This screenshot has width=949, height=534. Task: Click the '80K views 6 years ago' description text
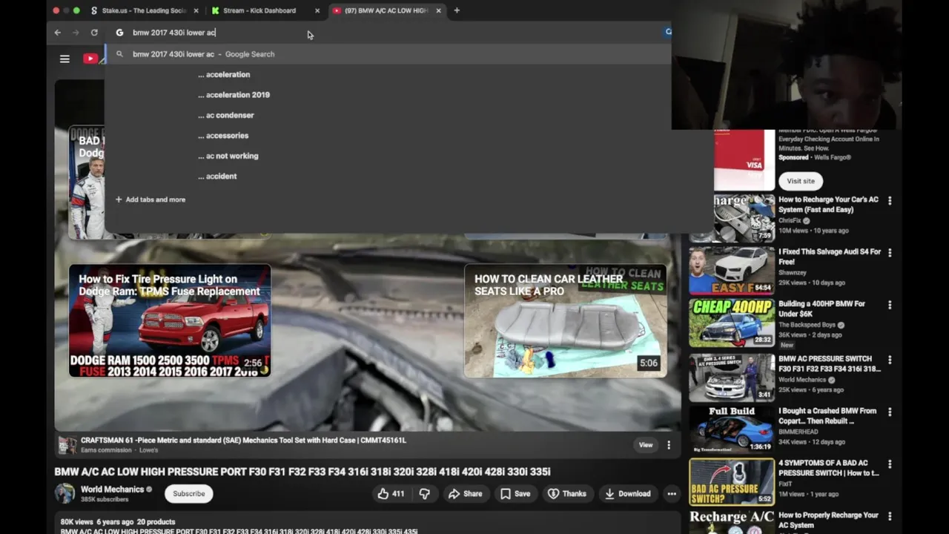click(118, 521)
